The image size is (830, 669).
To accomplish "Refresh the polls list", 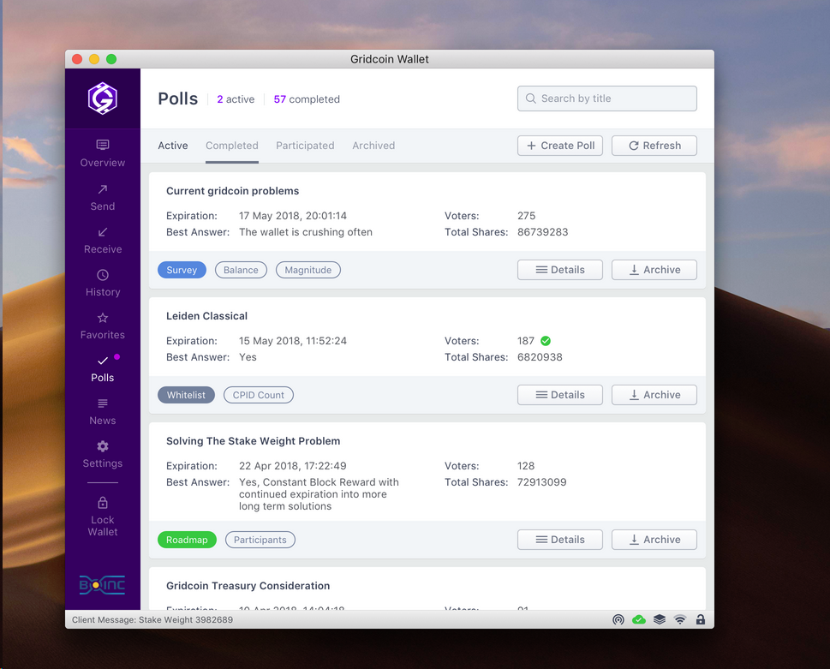I will tap(654, 146).
